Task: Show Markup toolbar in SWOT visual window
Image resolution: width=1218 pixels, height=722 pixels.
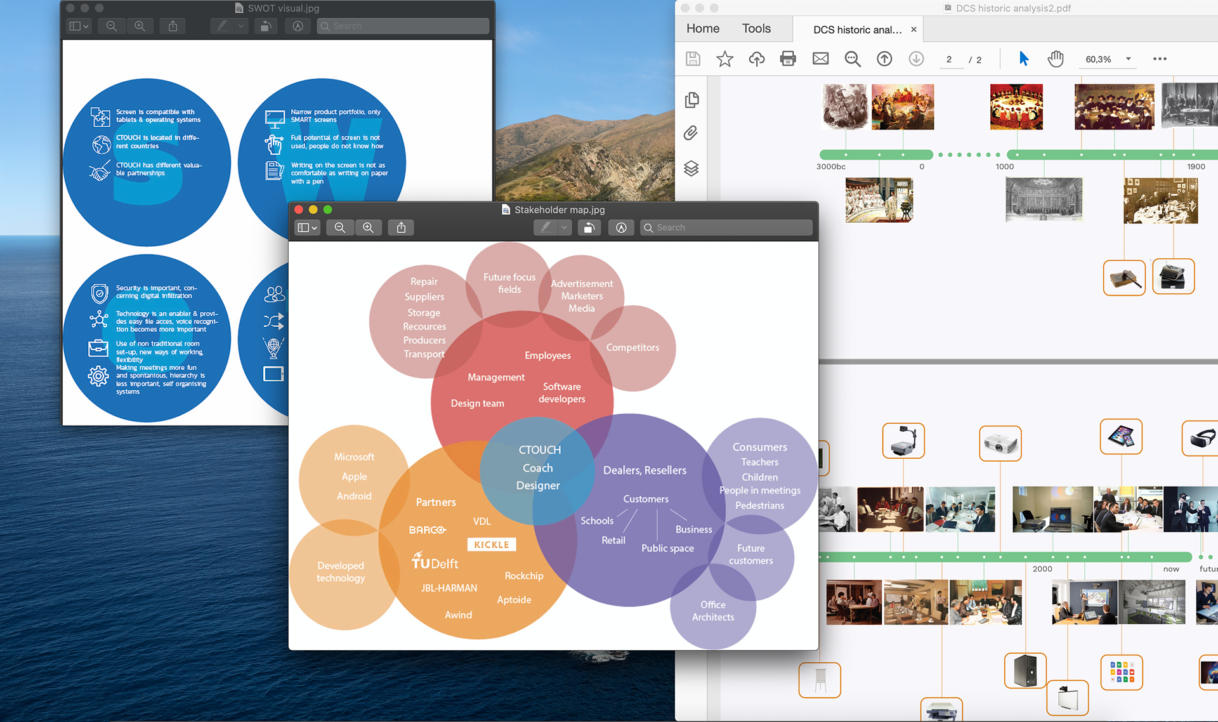Action: pos(298,26)
